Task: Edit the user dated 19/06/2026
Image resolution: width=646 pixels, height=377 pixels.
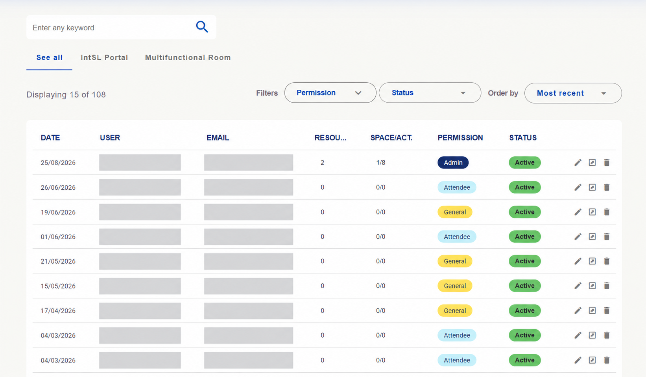Action: tap(578, 212)
